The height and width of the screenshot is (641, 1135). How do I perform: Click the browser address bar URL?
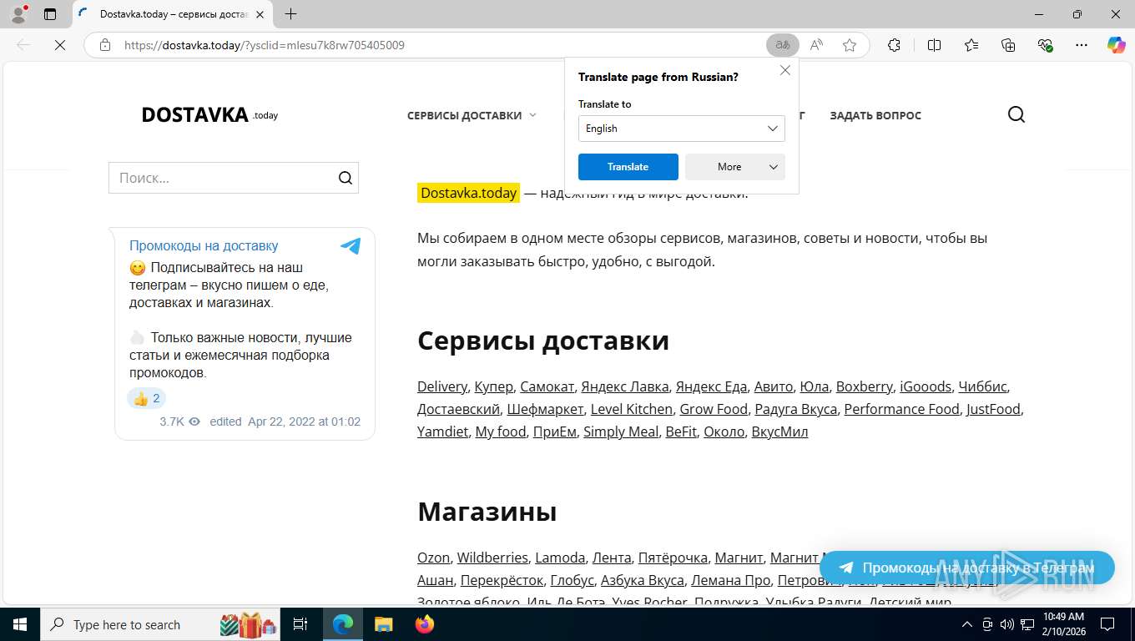(265, 45)
